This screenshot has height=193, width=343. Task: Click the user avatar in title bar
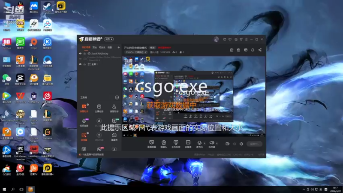(216, 39)
